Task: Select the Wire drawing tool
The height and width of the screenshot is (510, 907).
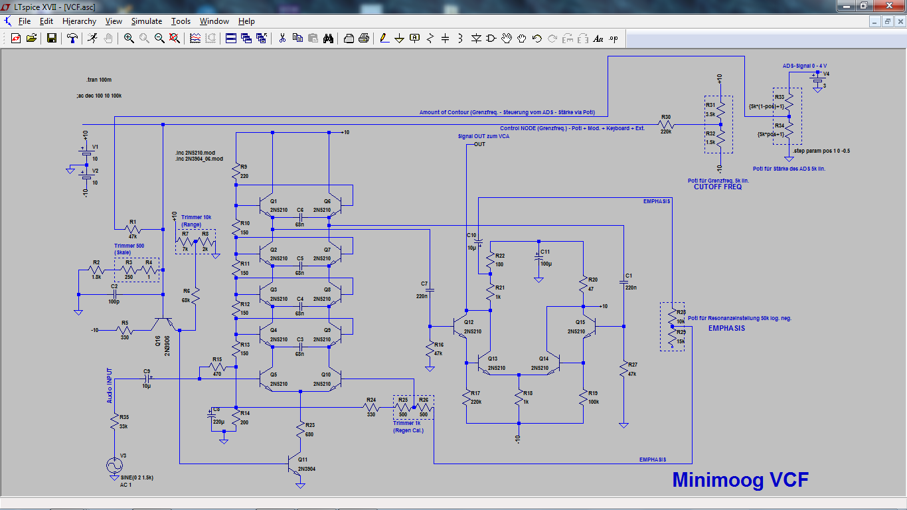Action: (384, 39)
